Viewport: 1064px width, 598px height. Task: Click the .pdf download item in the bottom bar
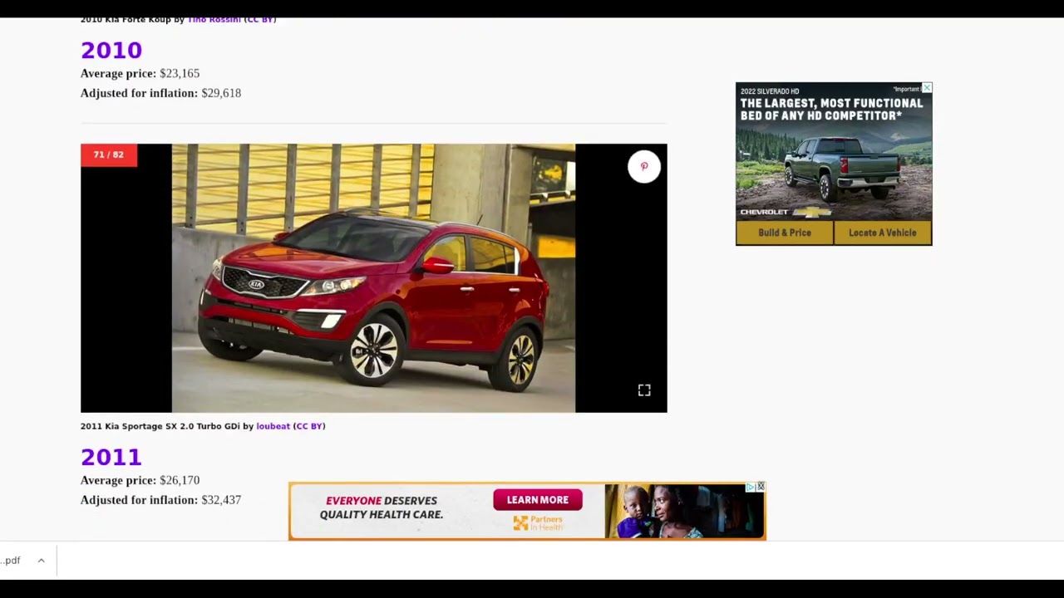(x=12, y=561)
